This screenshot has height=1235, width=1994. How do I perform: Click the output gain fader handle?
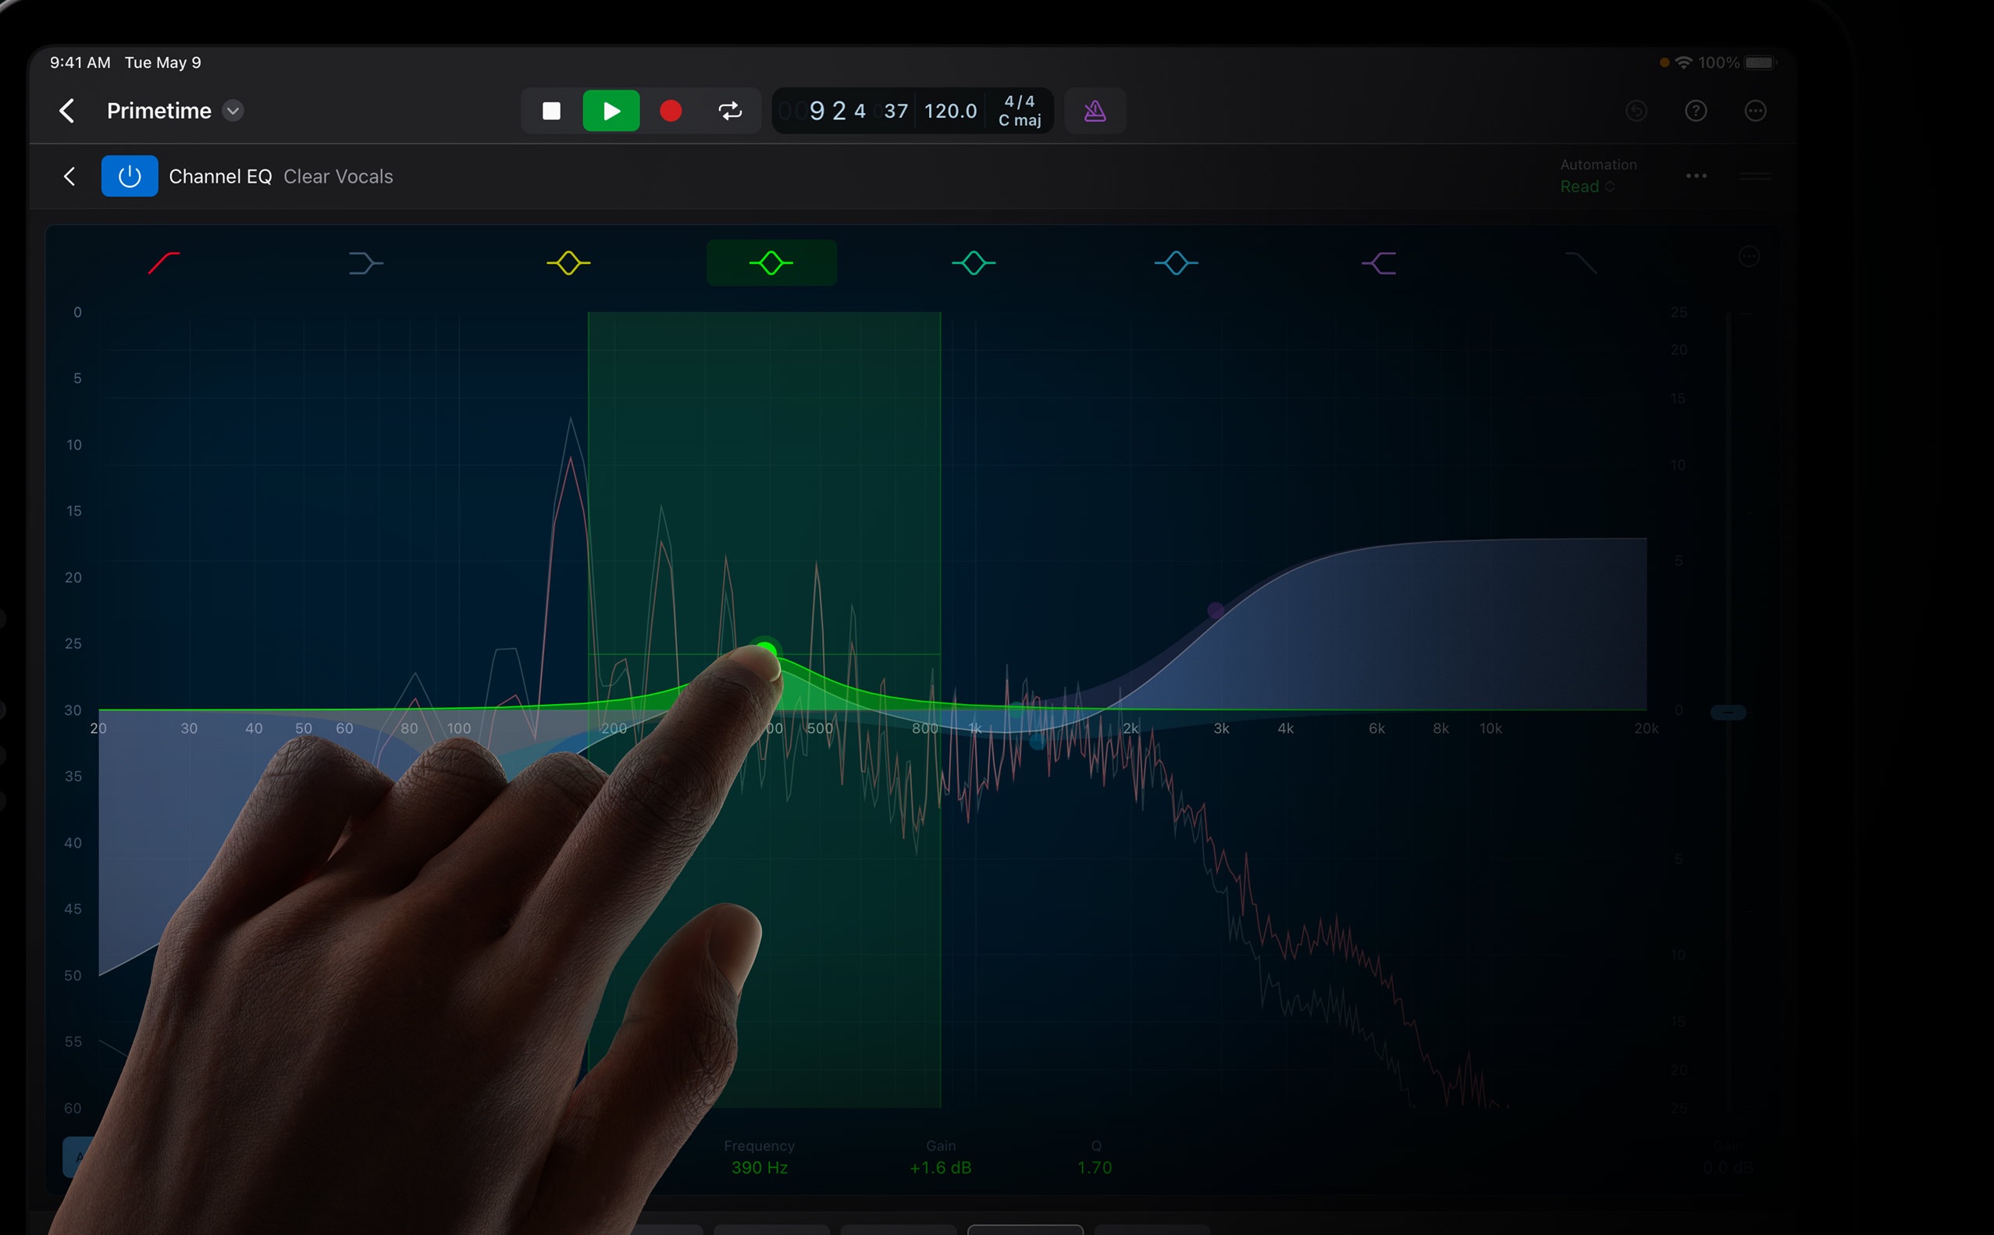1729,712
